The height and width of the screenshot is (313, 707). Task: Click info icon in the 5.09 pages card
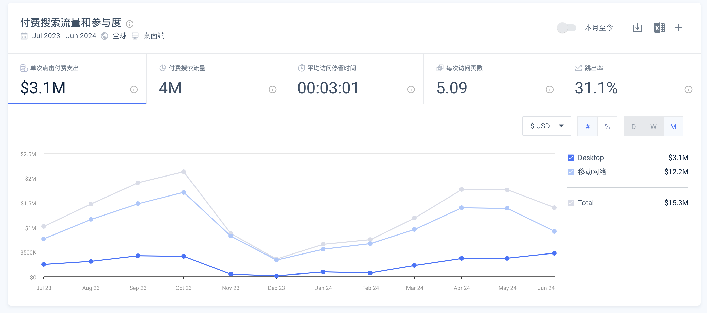point(550,89)
